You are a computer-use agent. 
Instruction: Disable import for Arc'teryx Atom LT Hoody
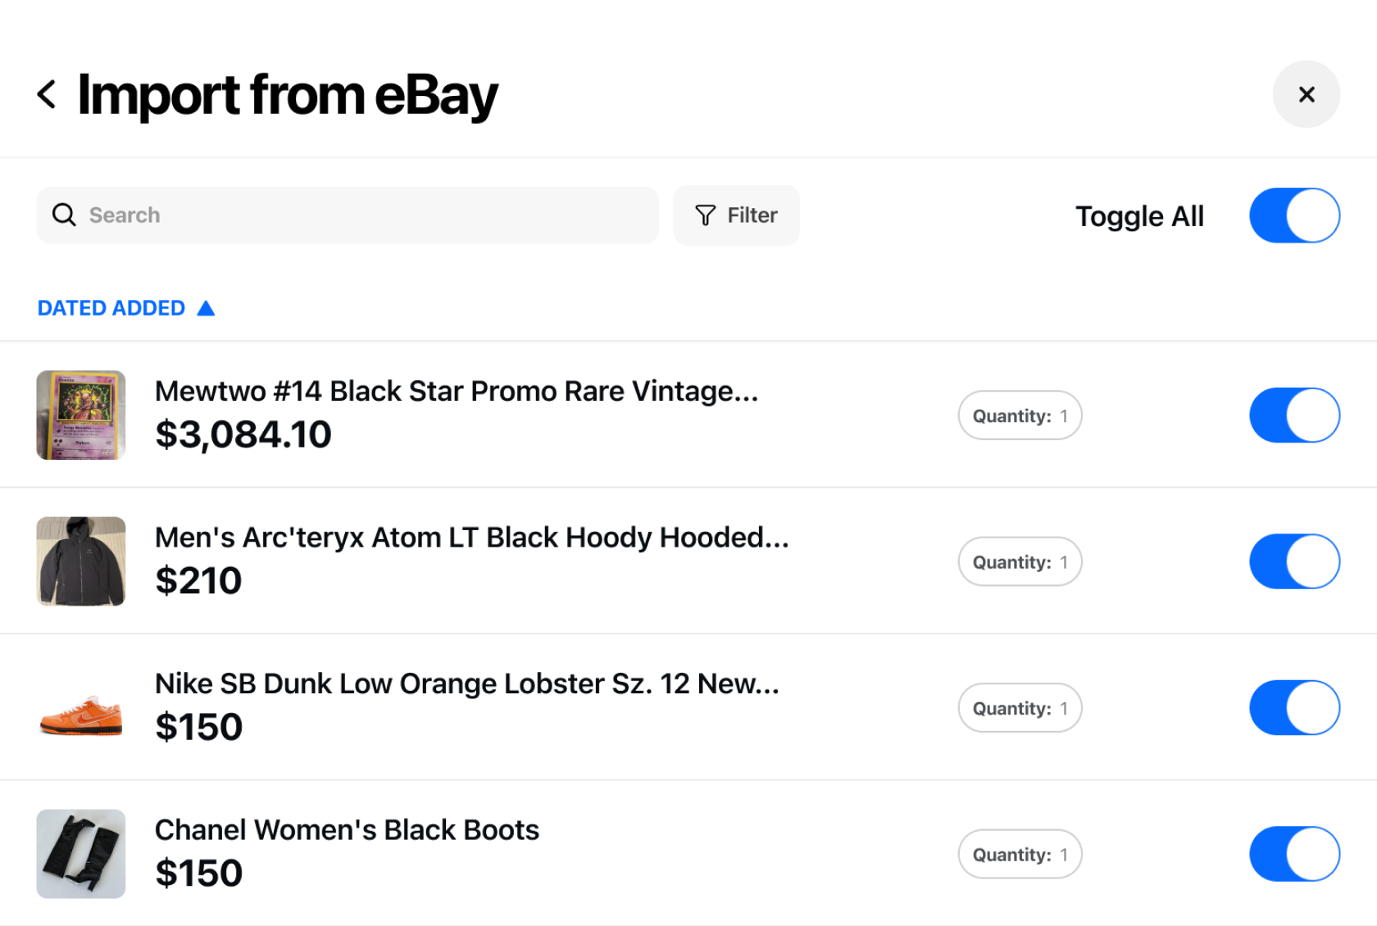pos(1294,561)
